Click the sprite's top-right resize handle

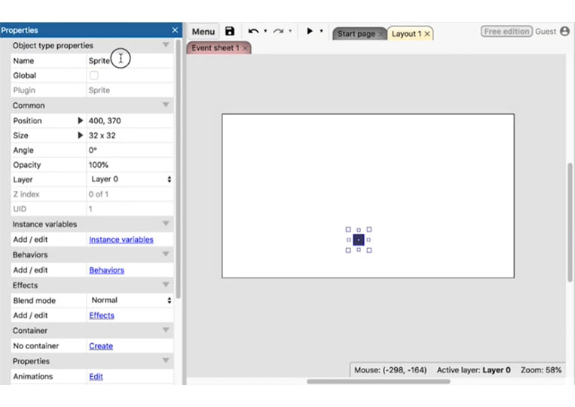coord(369,229)
